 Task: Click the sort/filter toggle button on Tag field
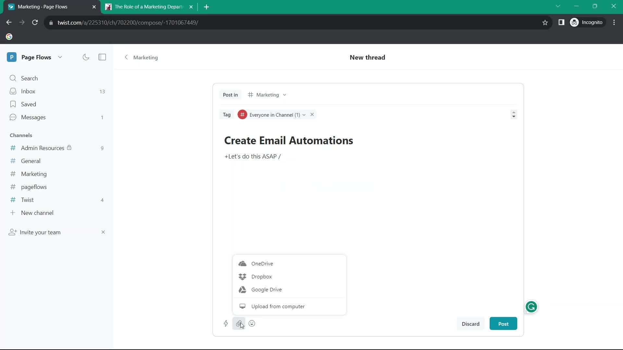pyautogui.click(x=513, y=114)
